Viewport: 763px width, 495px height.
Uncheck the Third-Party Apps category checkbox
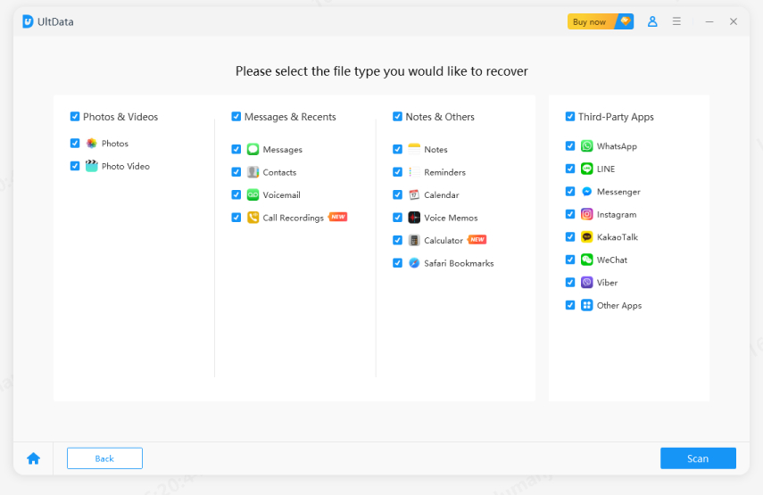pyautogui.click(x=570, y=116)
